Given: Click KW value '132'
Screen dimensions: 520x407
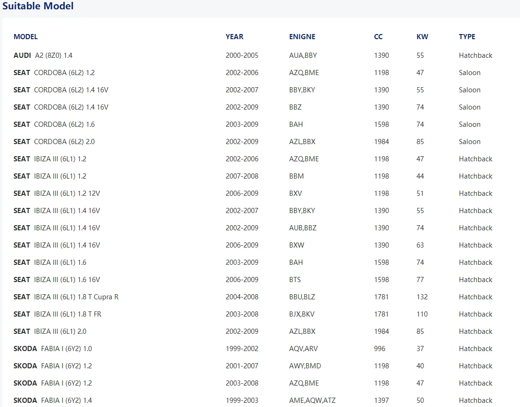Looking at the screenshot, I should [x=422, y=297].
